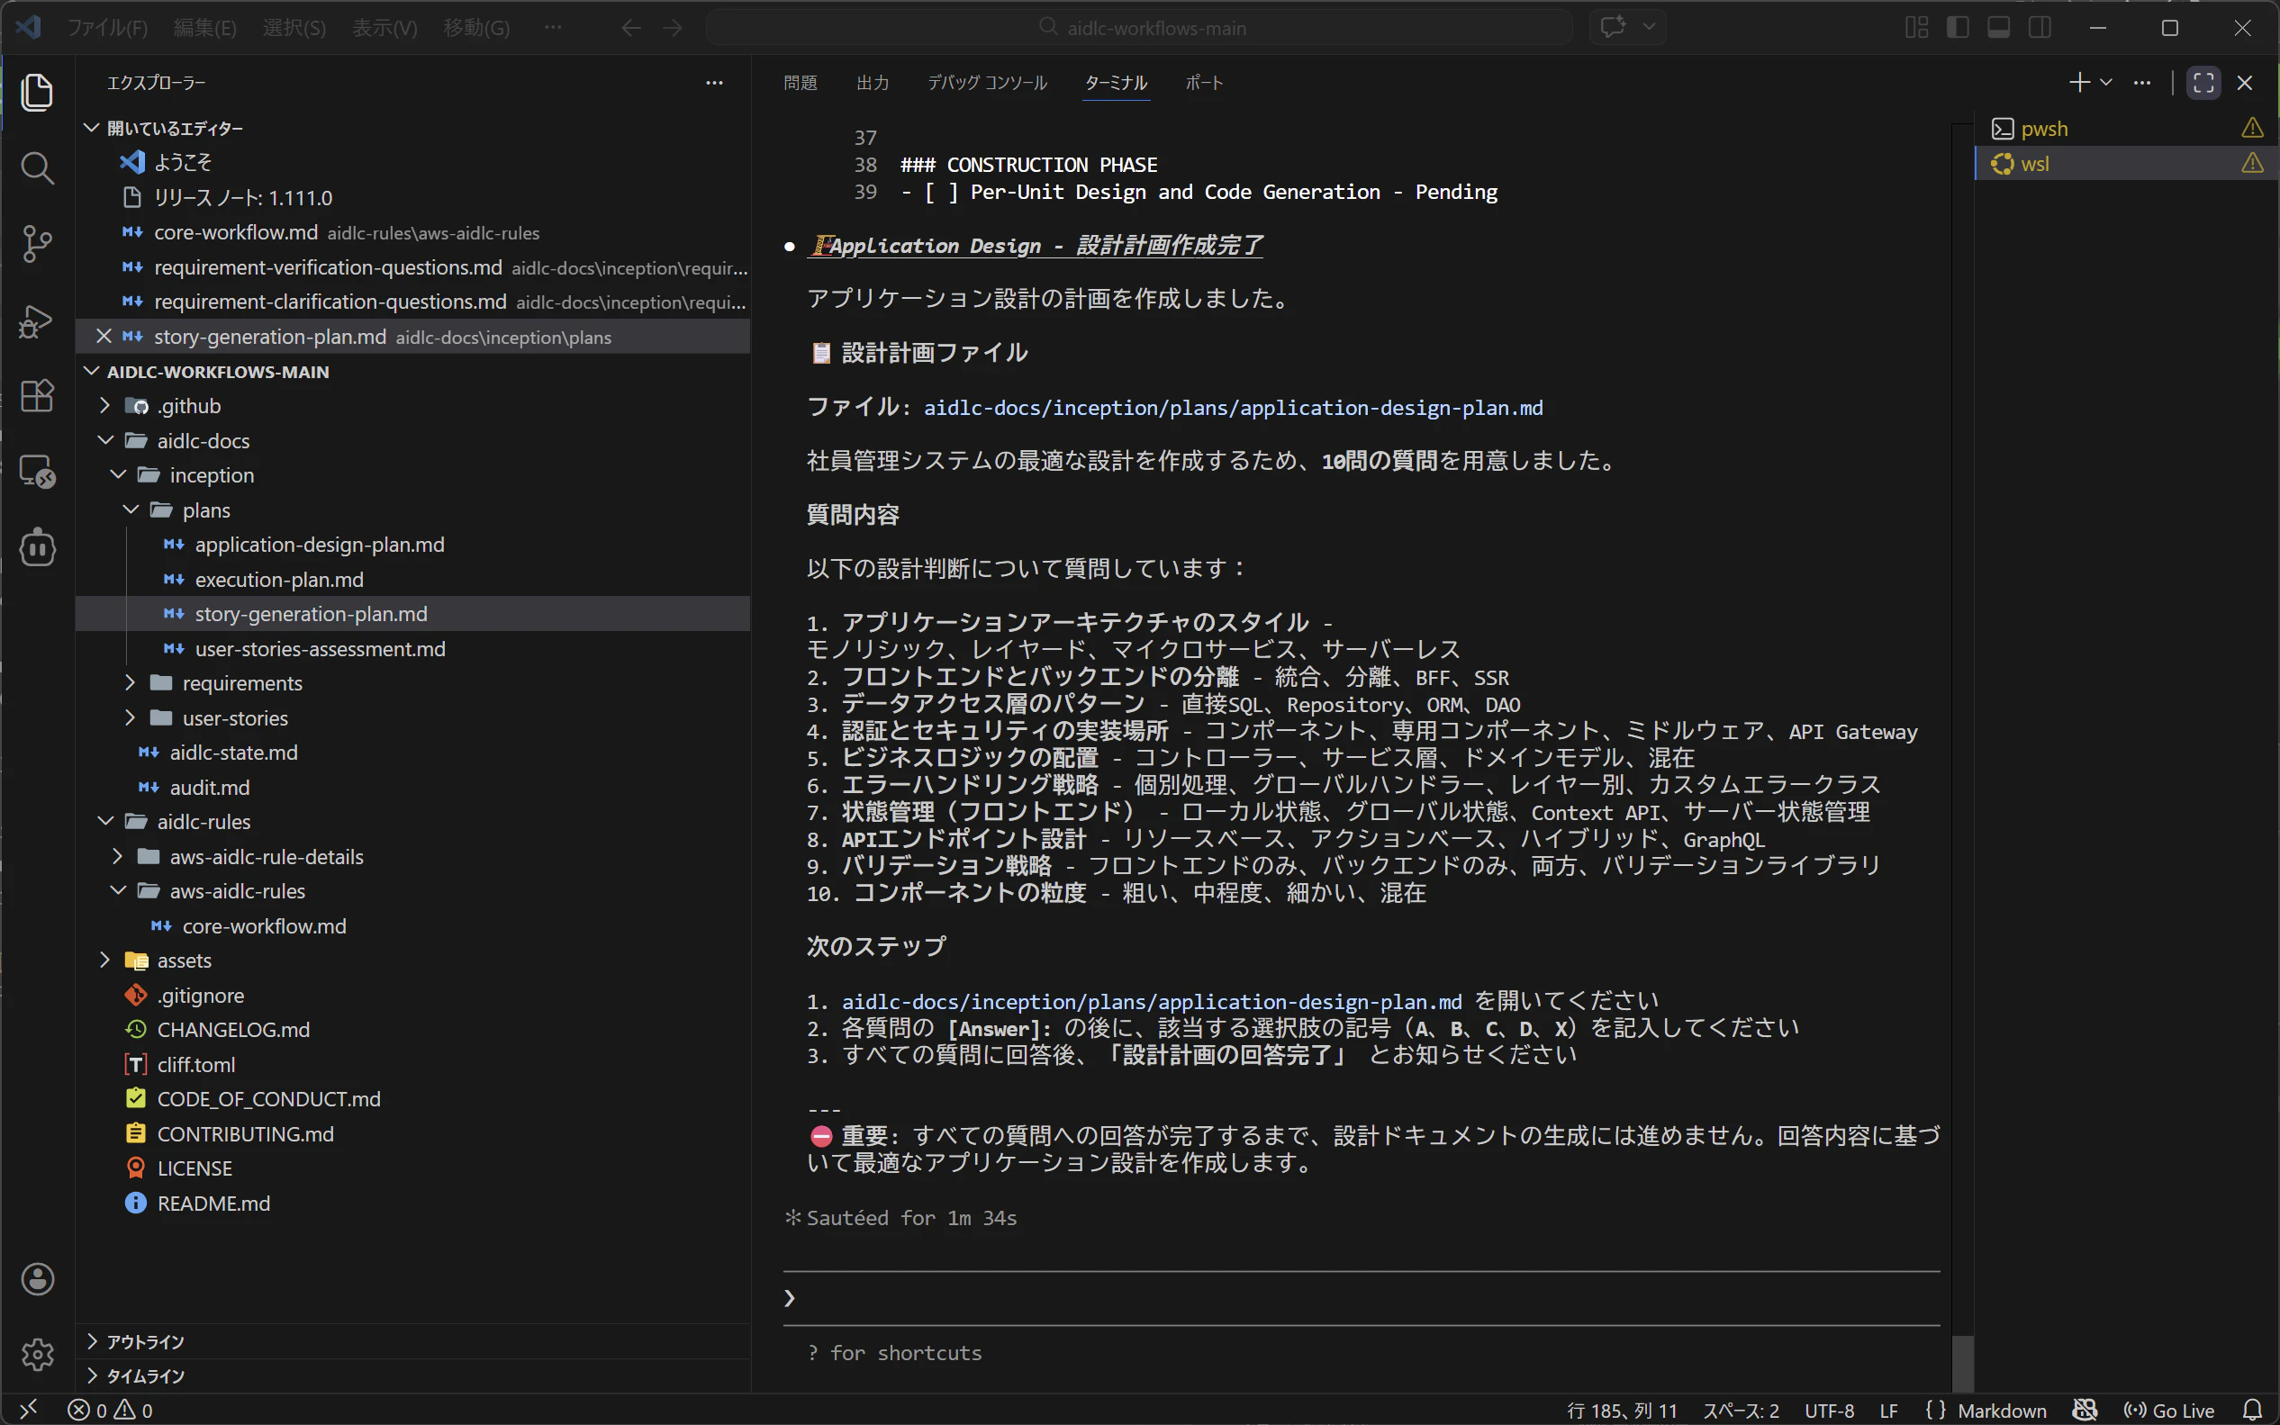Open execution-plan.md in the tree
Viewport: 2280px width, 1425px height.
tap(278, 580)
